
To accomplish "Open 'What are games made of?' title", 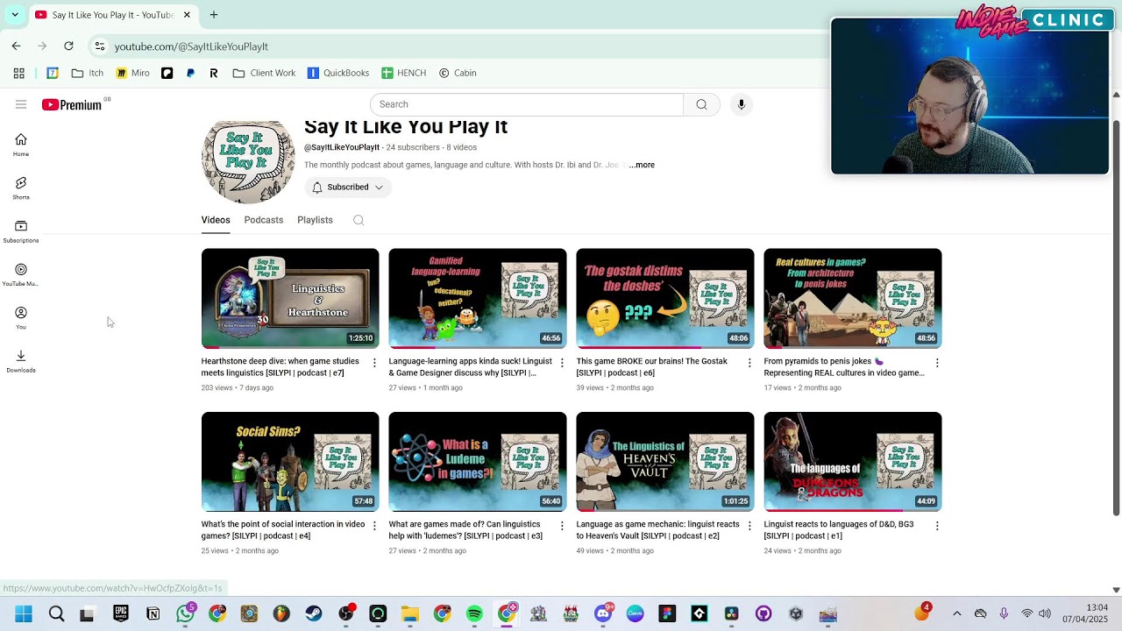I will coord(465,529).
